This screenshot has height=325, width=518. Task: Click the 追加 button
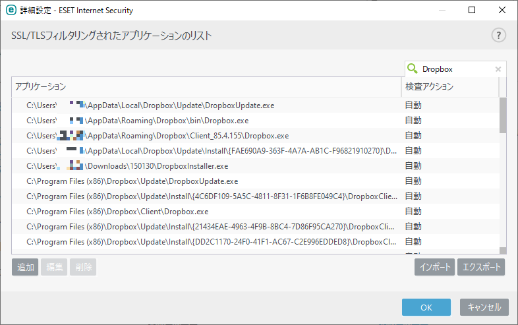tap(25, 267)
